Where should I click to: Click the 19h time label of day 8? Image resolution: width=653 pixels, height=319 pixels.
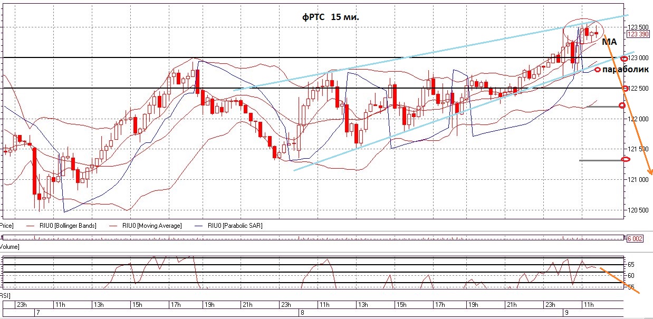473,305
